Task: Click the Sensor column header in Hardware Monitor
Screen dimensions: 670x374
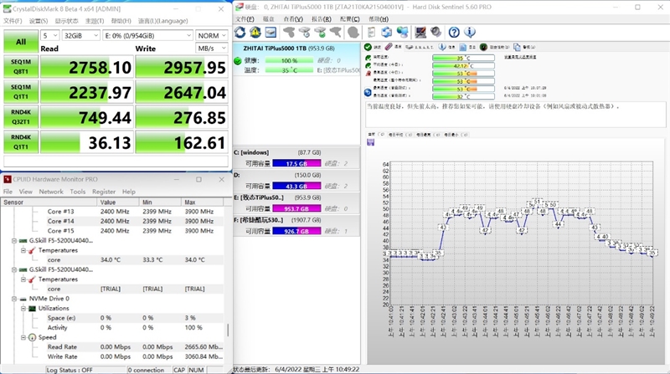Action: point(49,202)
